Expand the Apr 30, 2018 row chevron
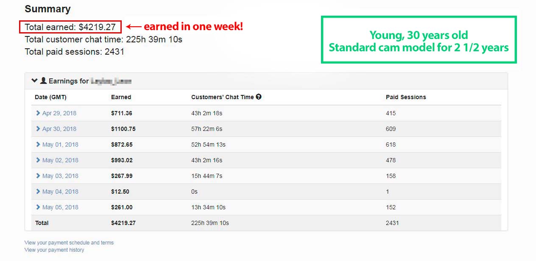The height and width of the screenshot is (261, 536). click(x=38, y=129)
